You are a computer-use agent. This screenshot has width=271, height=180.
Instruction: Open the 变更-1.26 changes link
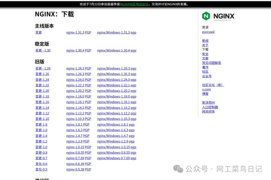point(42,74)
